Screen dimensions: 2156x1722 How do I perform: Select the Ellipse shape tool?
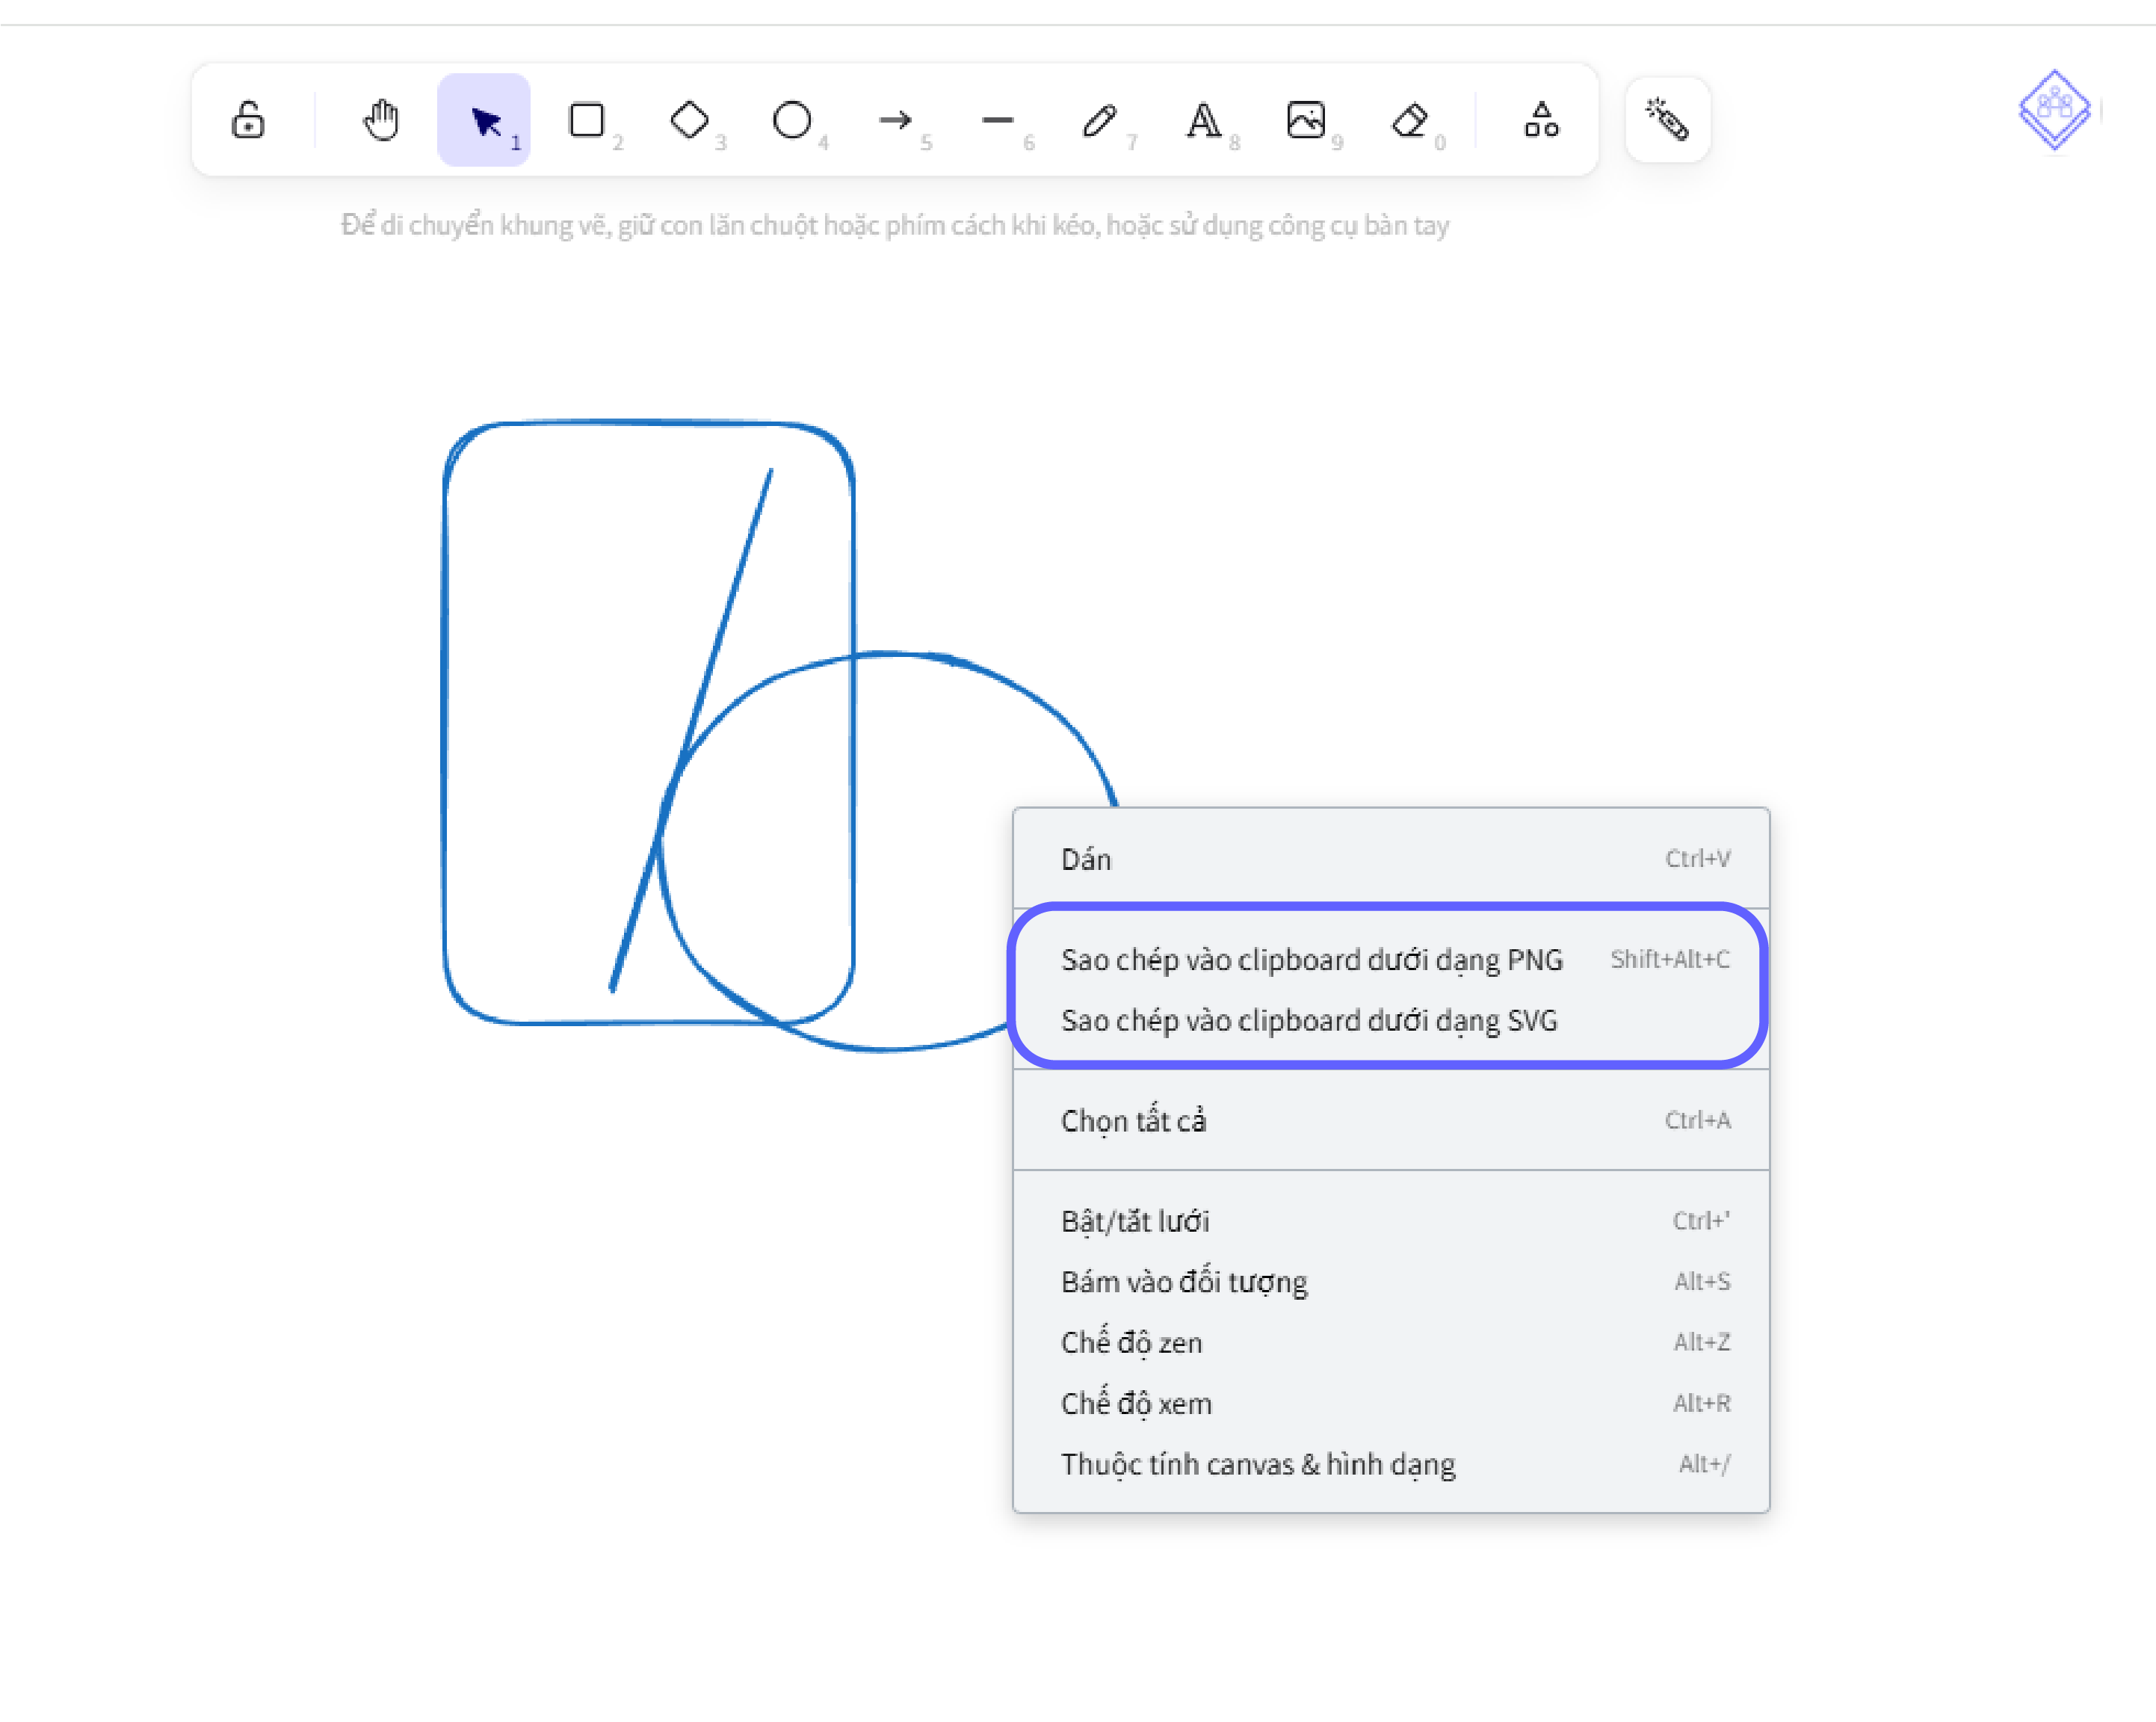[792, 120]
